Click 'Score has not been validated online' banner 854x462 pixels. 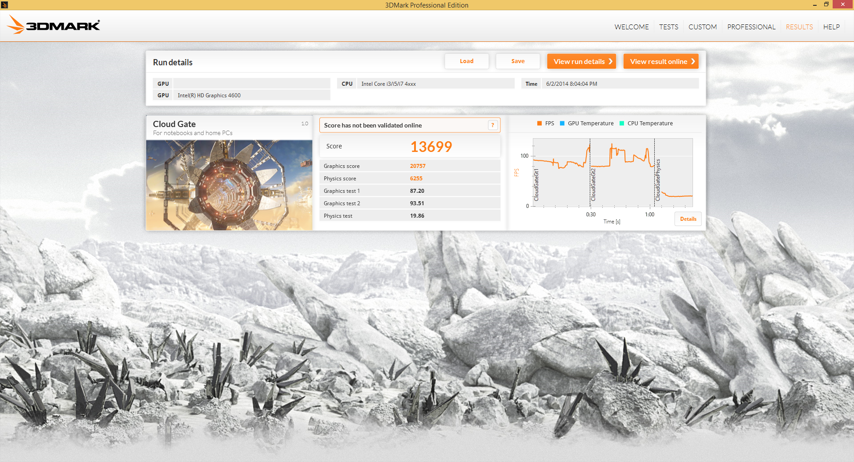click(410, 125)
